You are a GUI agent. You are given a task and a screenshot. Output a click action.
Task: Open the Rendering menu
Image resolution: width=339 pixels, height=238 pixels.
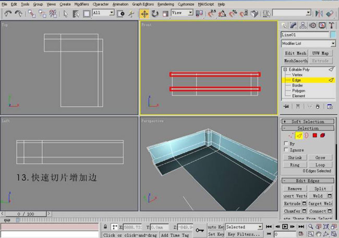coord(166,4)
